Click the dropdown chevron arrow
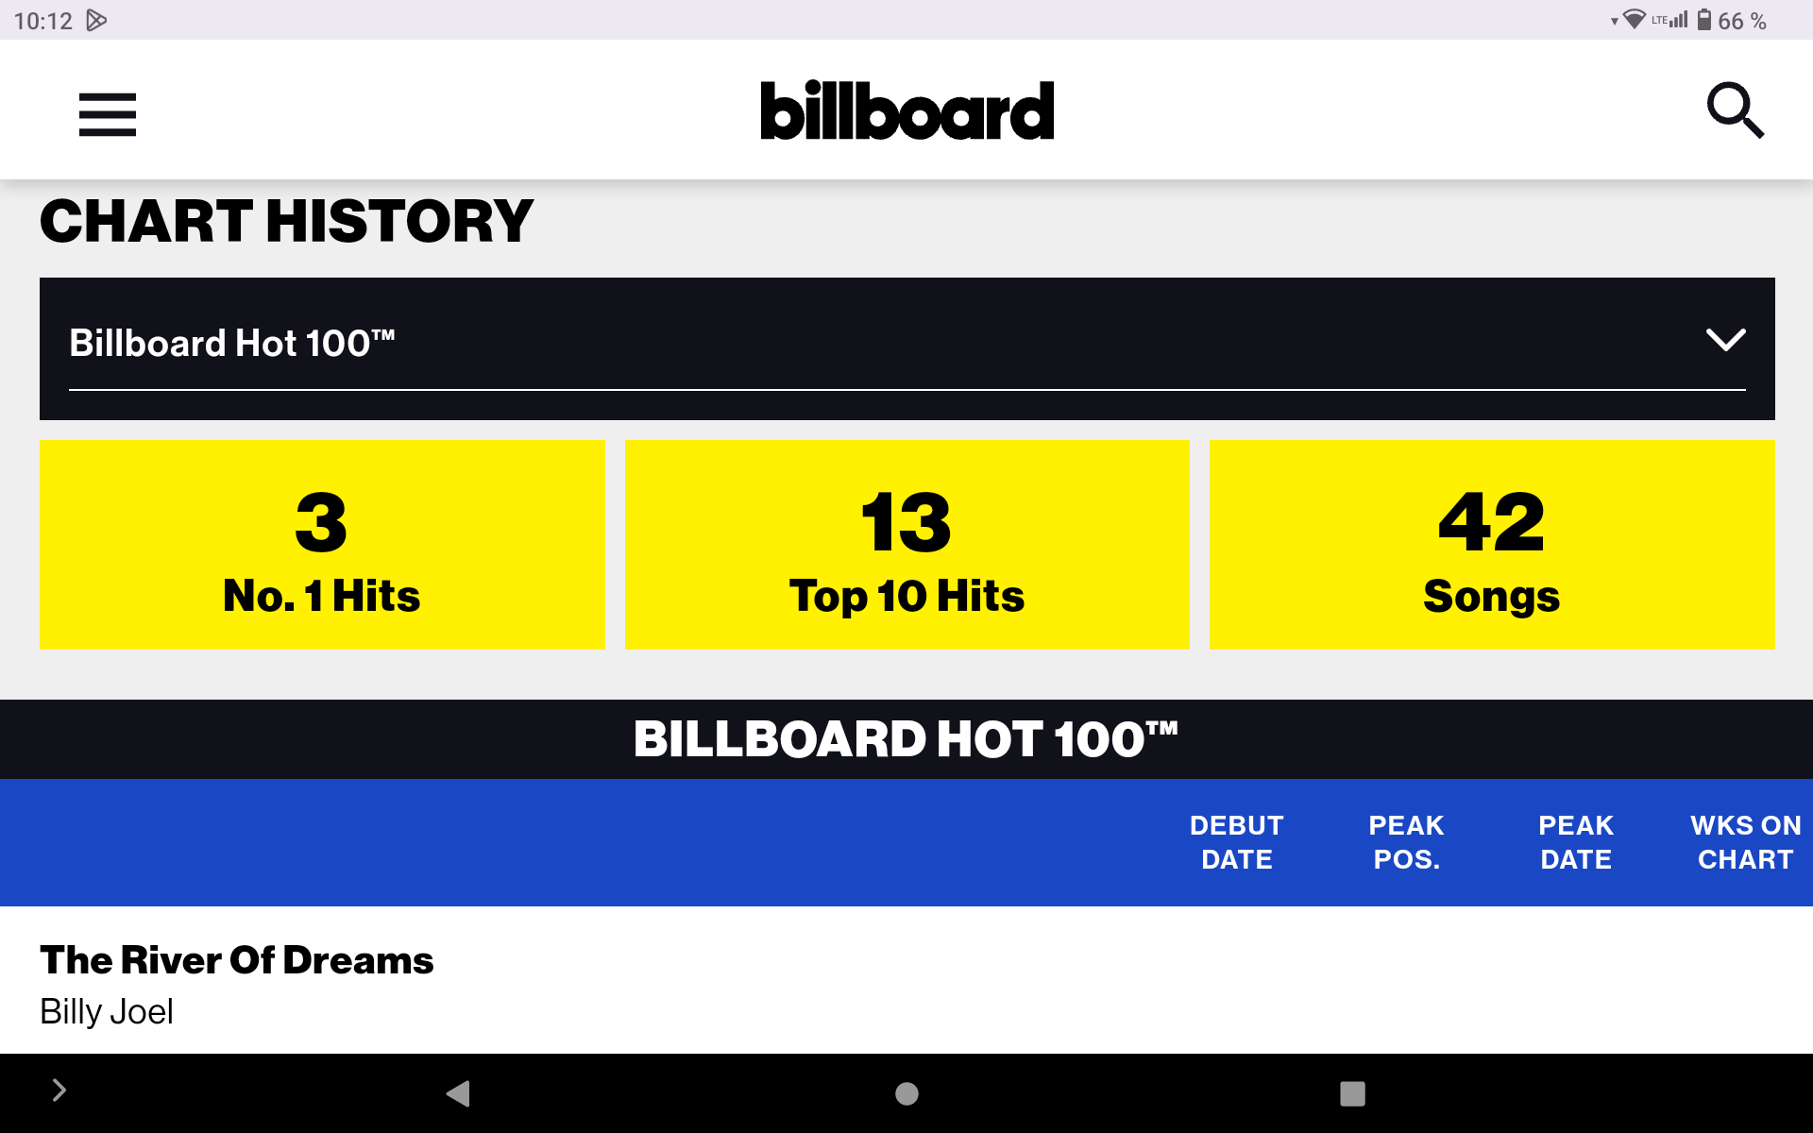The width and height of the screenshot is (1813, 1133). pos(1725,340)
